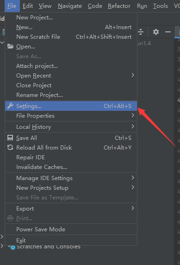Click the Save All floppy disk icon

10,138
